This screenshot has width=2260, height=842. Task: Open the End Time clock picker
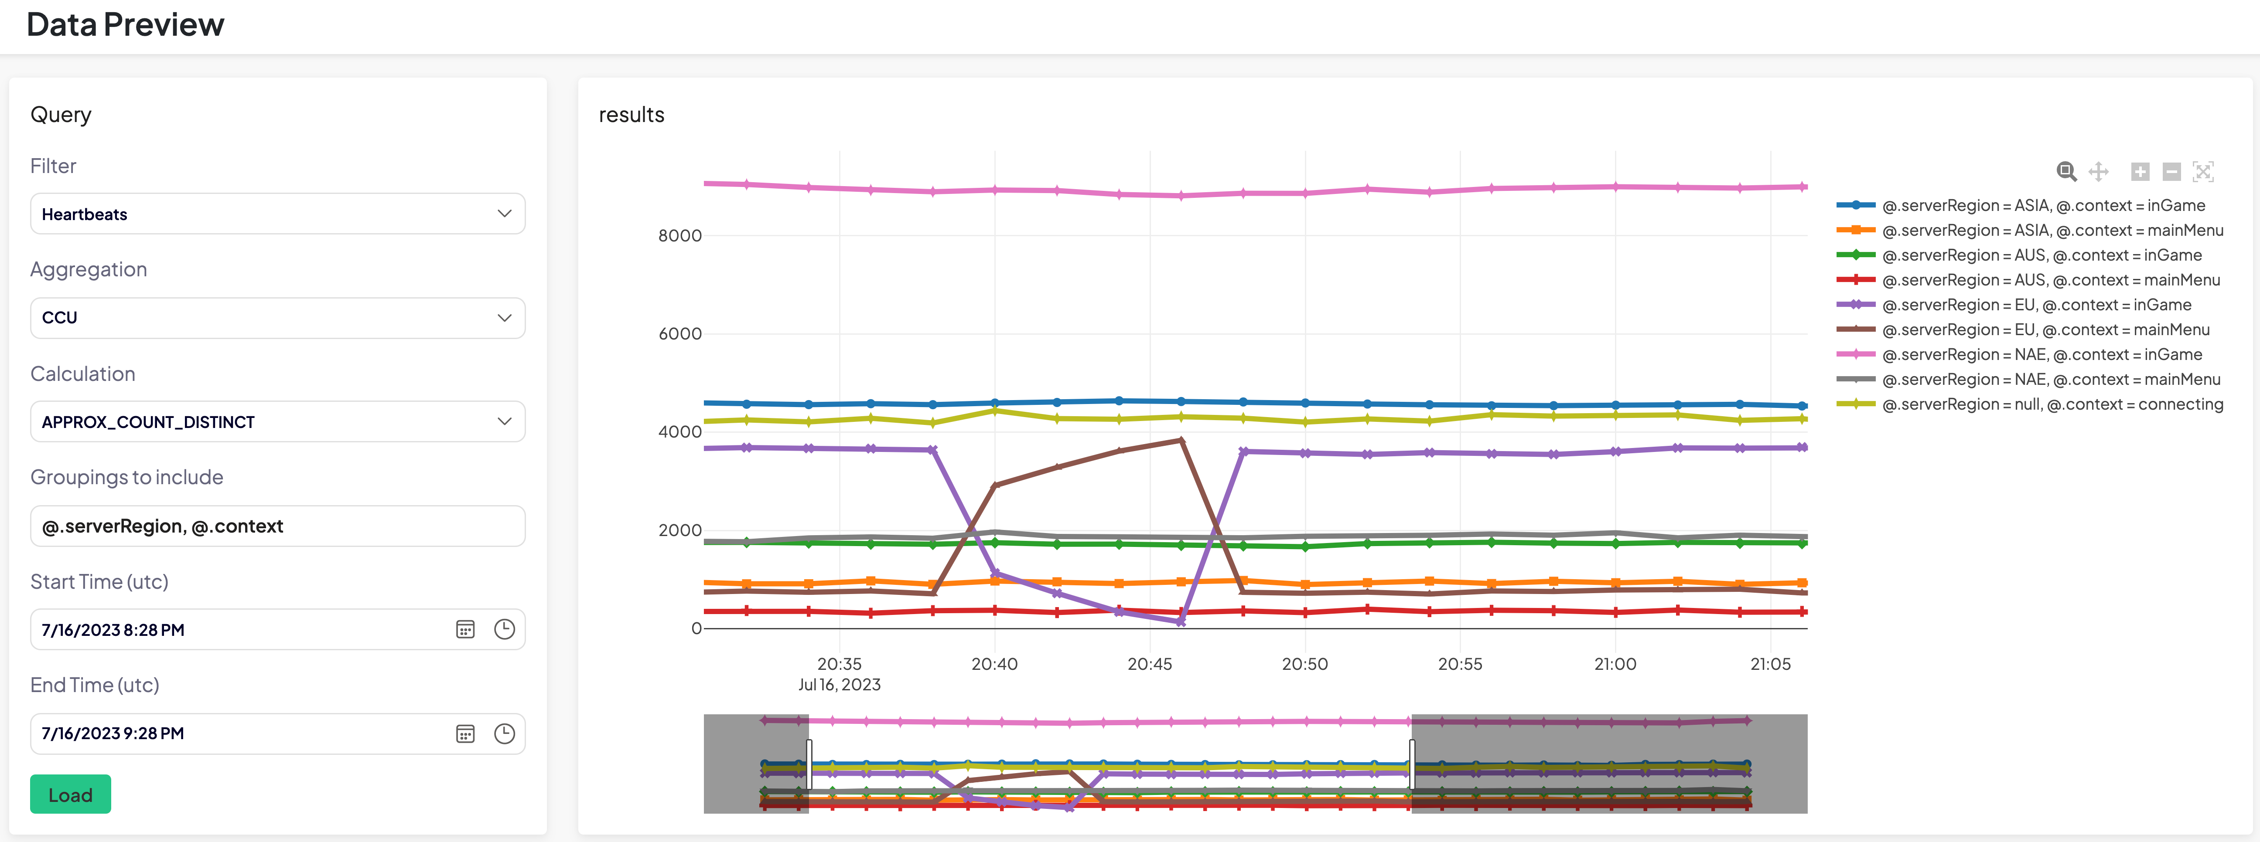pyautogui.click(x=504, y=734)
